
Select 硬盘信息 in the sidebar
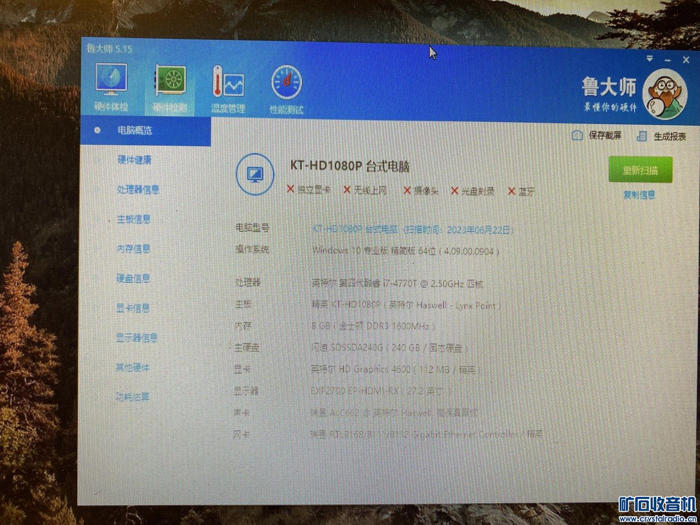pyautogui.click(x=133, y=279)
